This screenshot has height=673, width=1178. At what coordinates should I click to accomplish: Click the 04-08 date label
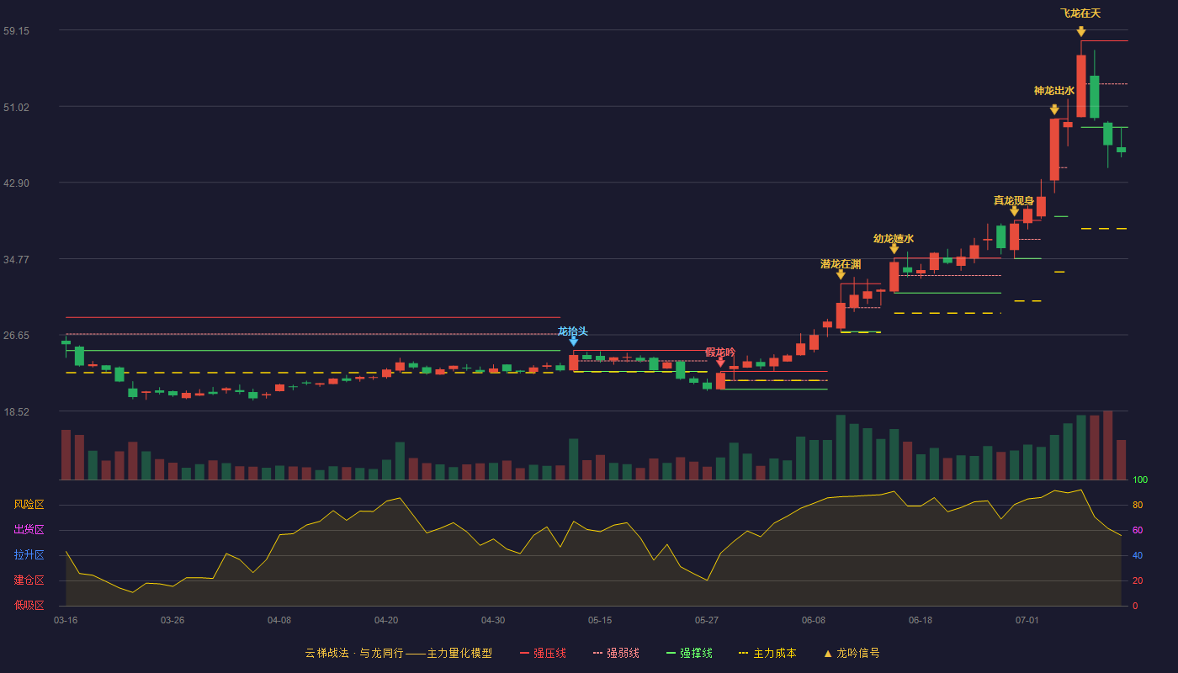[x=279, y=620]
